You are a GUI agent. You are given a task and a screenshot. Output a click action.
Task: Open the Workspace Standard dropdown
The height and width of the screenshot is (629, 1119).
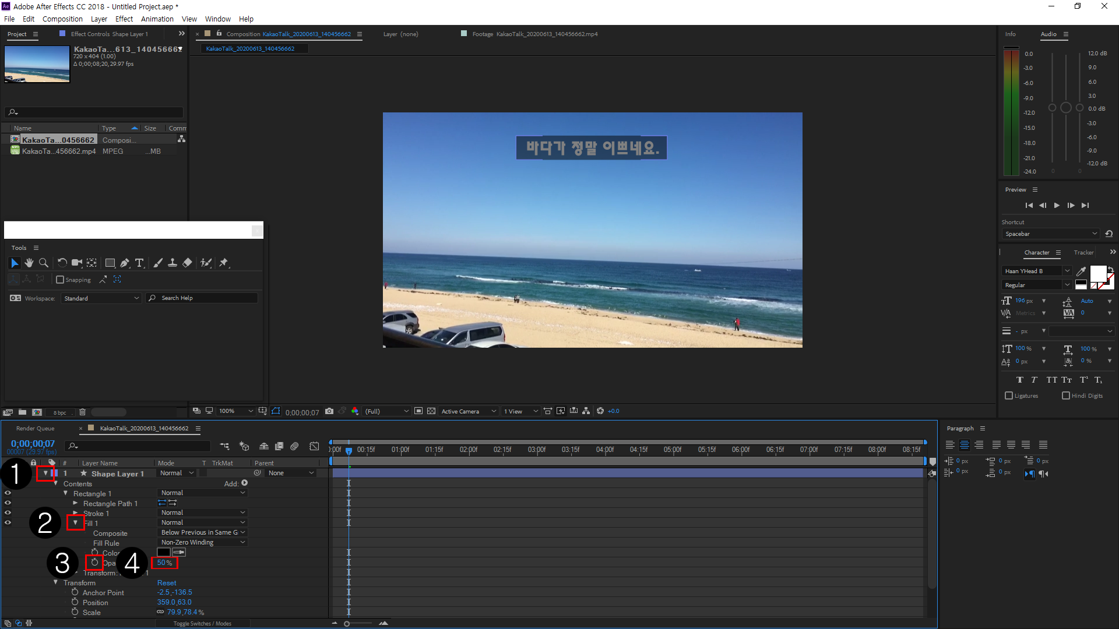[x=101, y=298]
